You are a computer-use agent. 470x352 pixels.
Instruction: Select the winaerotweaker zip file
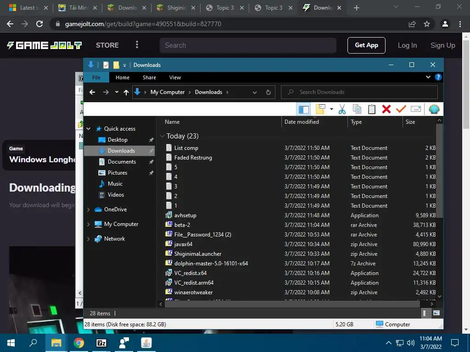point(193,292)
